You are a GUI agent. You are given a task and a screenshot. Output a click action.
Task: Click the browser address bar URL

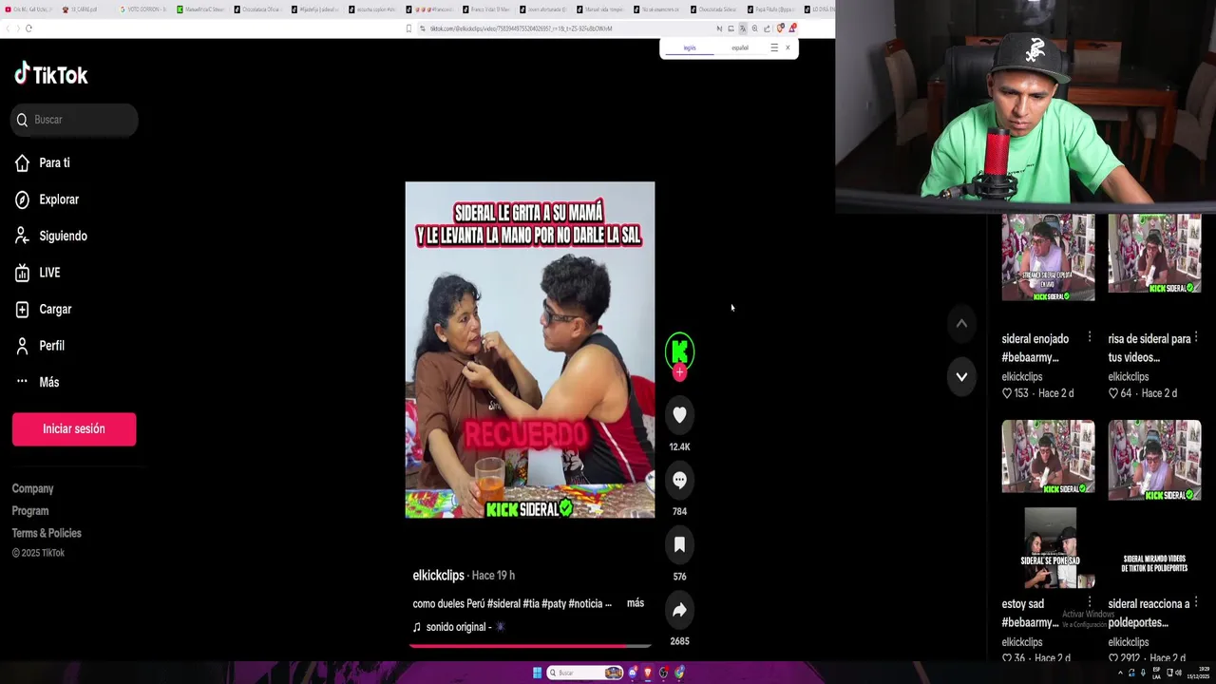click(521, 28)
